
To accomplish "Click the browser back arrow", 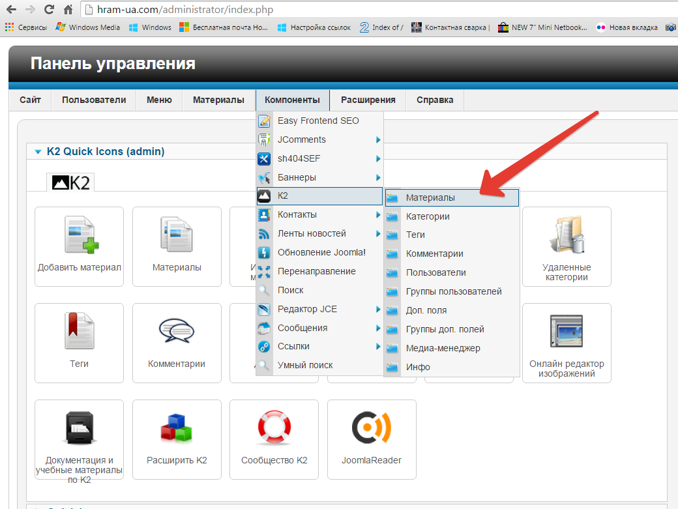I will [12, 9].
